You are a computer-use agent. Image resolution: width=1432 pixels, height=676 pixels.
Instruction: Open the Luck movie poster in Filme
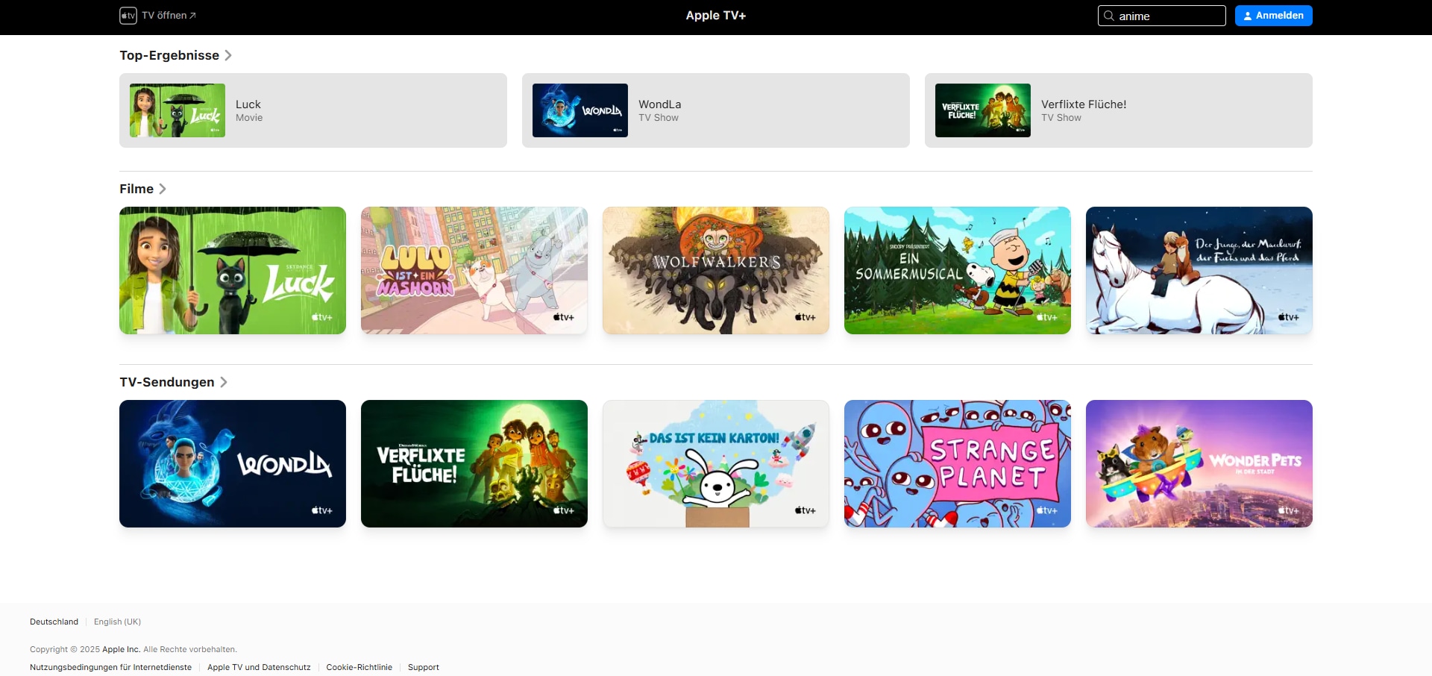pos(233,270)
